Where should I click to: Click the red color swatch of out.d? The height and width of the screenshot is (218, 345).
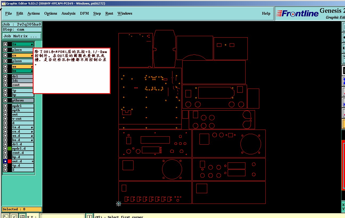(10, 161)
